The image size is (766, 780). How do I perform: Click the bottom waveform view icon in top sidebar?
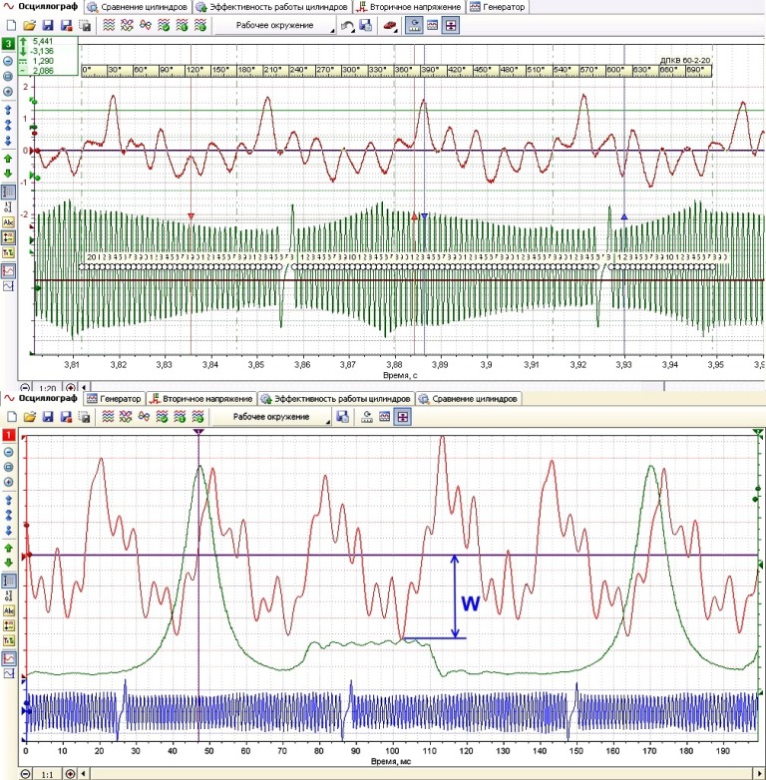pyautogui.click(x=8, y=286)
